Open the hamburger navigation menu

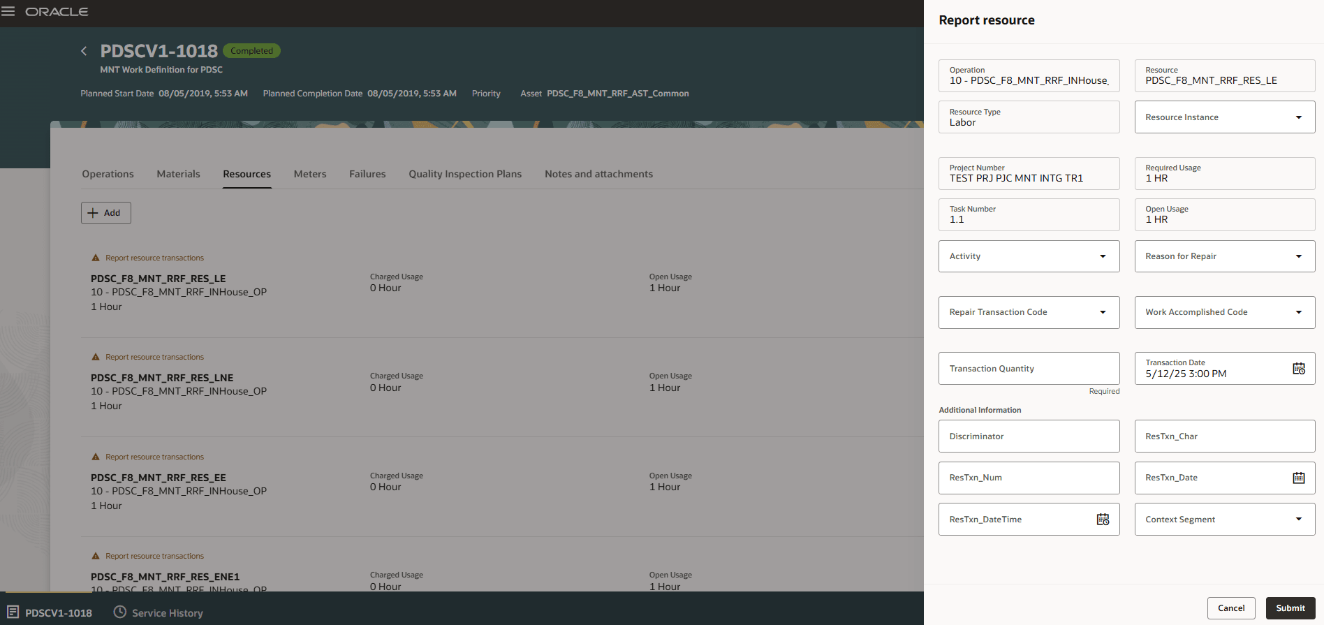click(x=8, y=12)
